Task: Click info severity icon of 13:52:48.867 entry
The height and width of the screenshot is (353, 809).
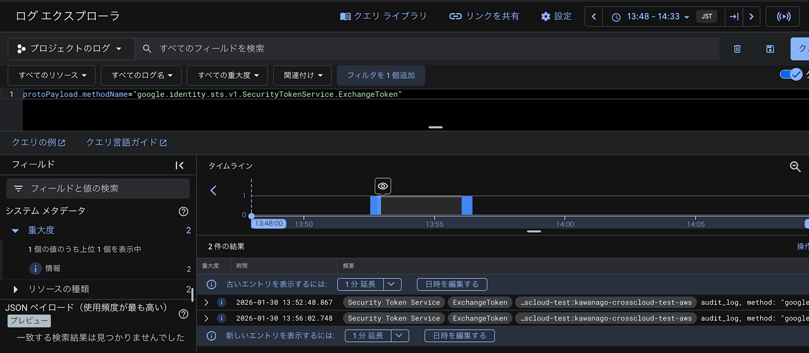Action: coord(222,302)
